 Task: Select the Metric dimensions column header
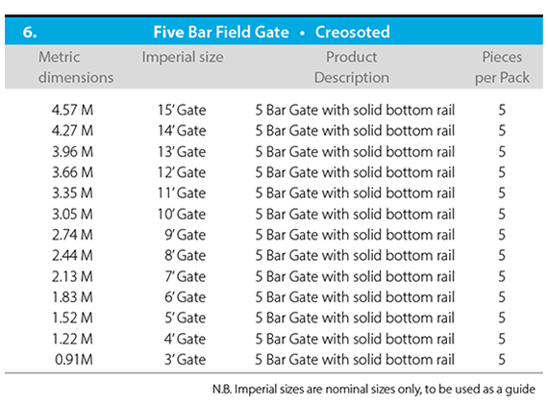click(76, 66)
